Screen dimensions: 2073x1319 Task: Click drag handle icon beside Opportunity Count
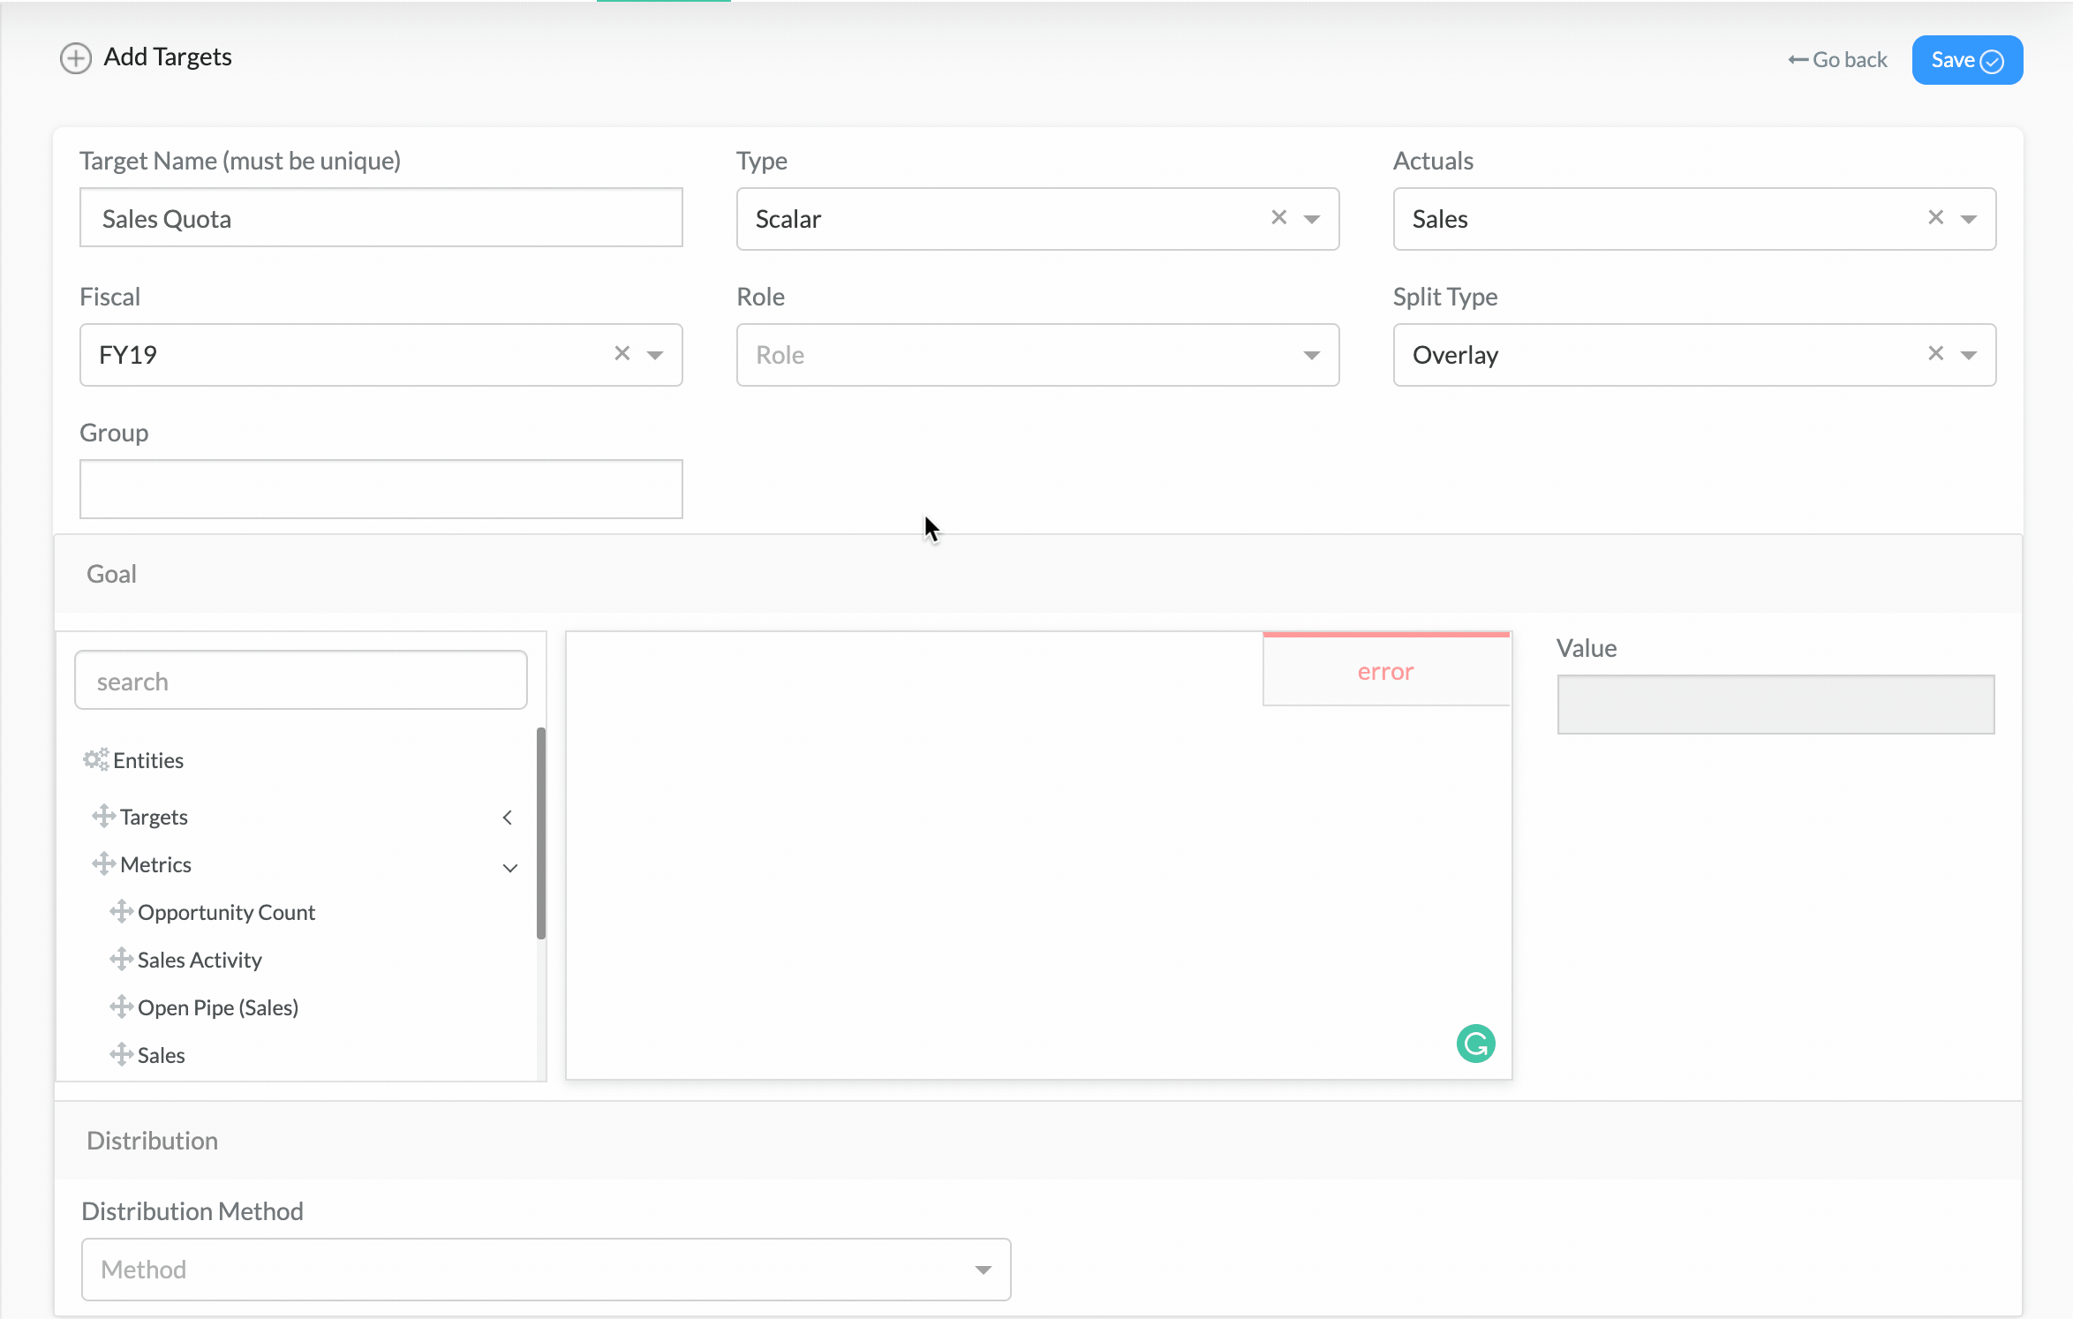pyautogui.click(x=121, y=911)
